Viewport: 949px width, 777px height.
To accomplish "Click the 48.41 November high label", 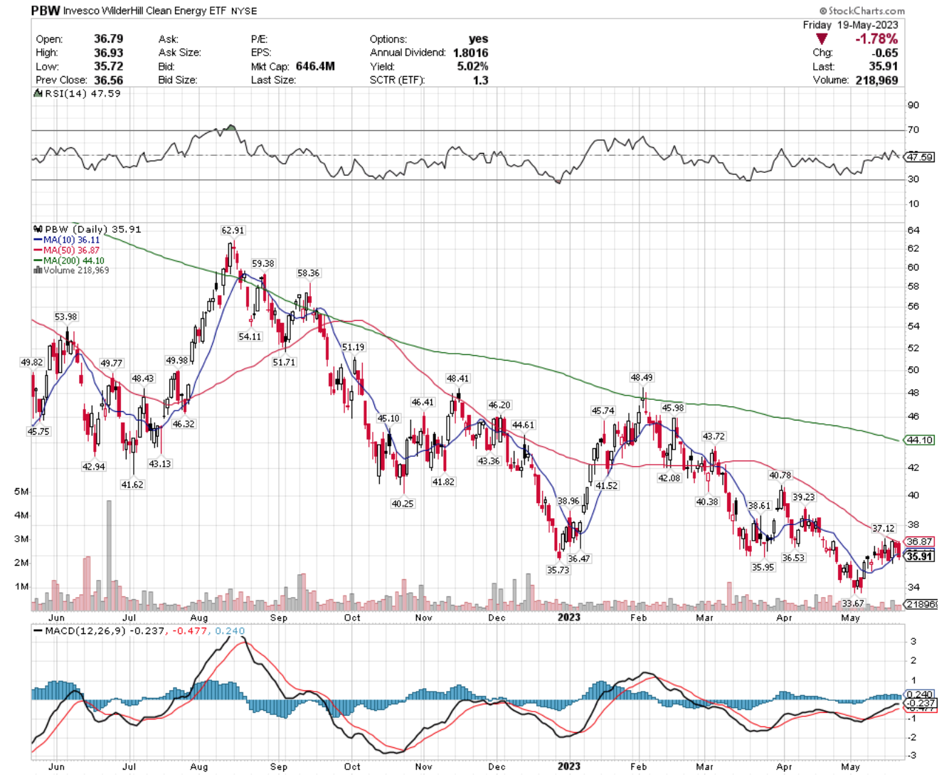I will (457, 379).
